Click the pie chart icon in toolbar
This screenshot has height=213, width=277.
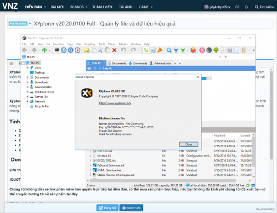tap(193, 50)
